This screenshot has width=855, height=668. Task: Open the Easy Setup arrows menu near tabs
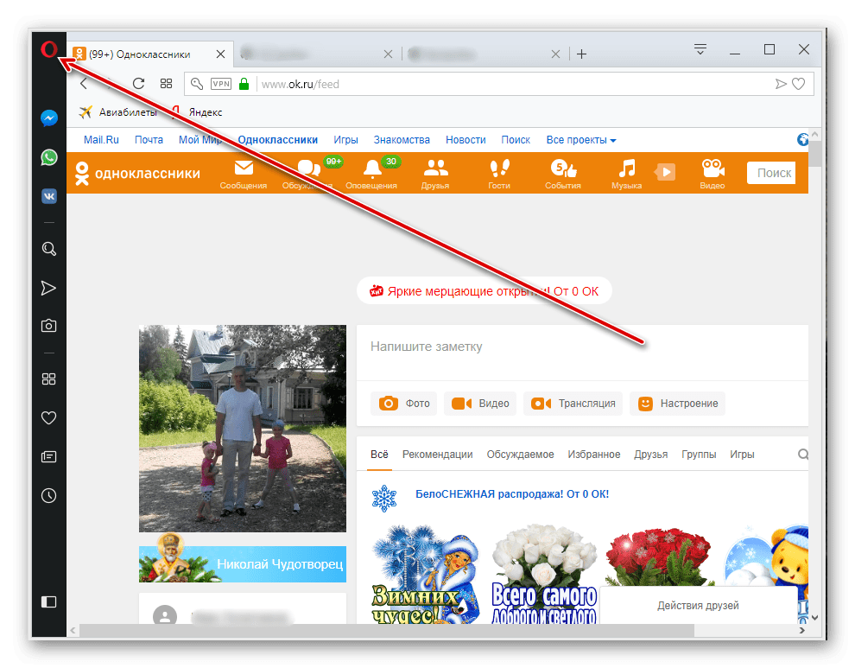point(700,49)
